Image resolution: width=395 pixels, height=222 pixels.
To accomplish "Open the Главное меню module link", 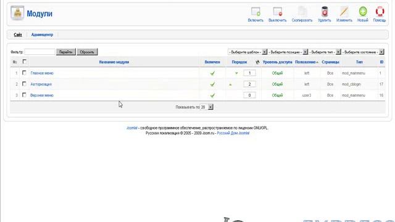I will pyautogui.click(x=42, y=73).
